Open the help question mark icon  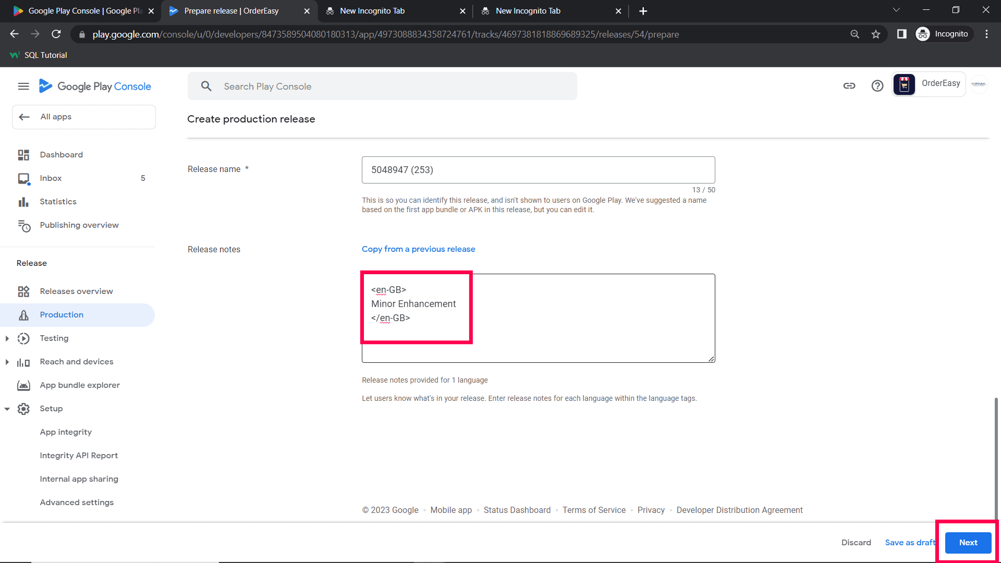tap(877, 86)
